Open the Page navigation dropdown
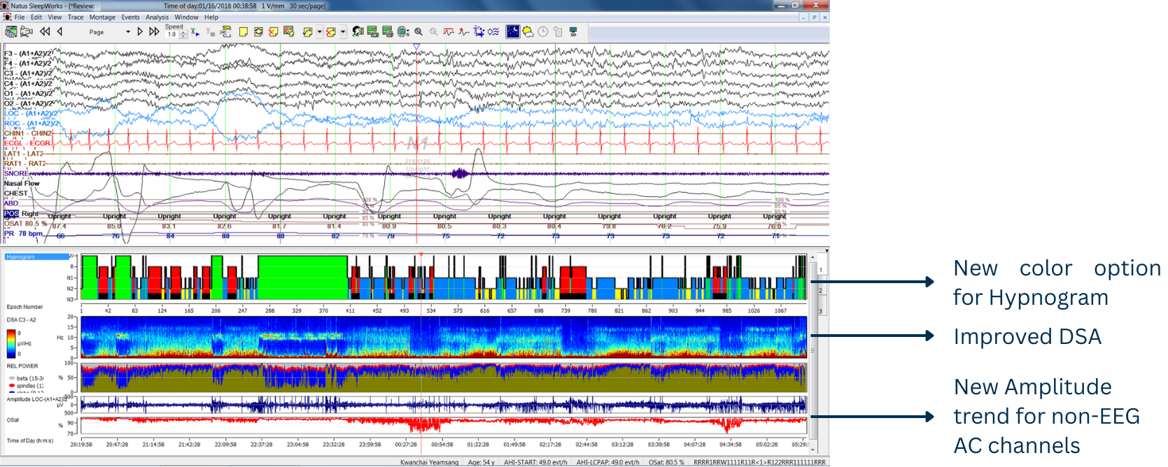Viewport: 1168px width, 467px height. click(x=127, y=31)
